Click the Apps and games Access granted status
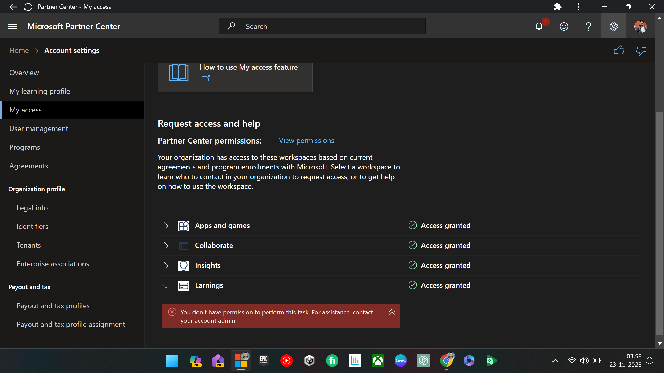 439,225
